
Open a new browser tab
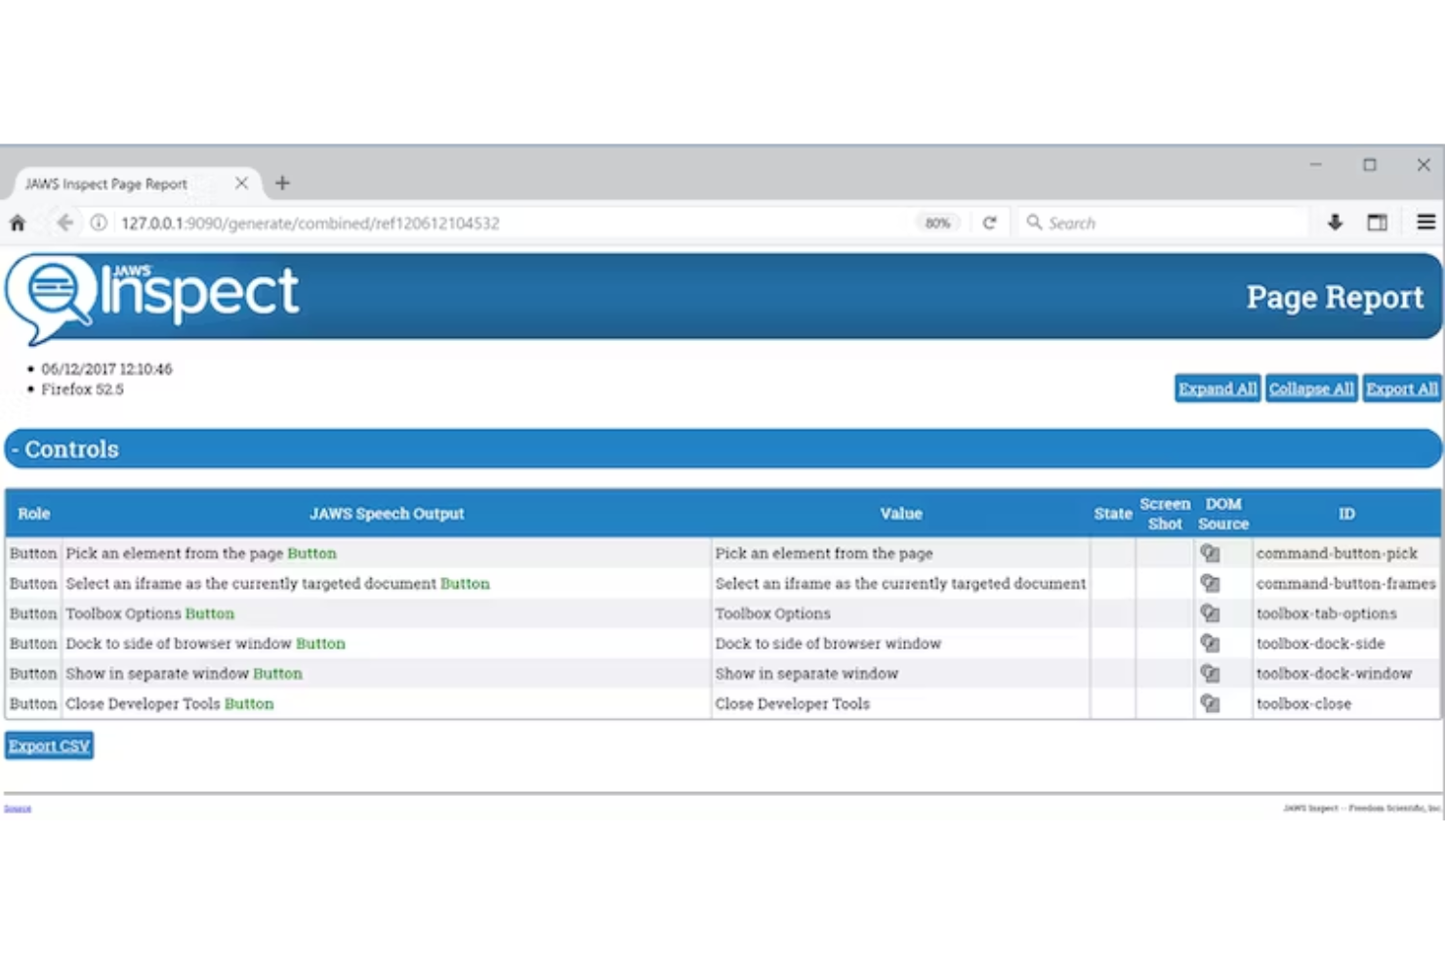tap(282, 183)
